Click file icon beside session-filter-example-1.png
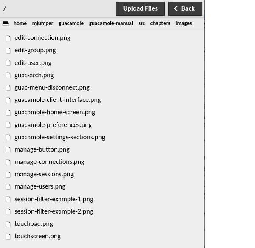This screenshot has width=255, height=248. pyautogui.click(x=8, y=199)
